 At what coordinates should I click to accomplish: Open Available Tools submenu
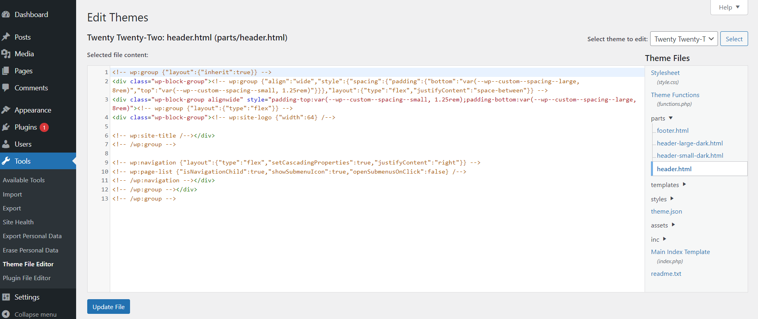[24, 180]
